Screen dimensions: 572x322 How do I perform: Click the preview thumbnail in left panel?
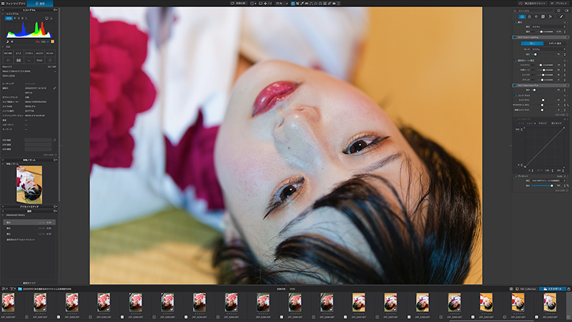click(x=29, y=183)
